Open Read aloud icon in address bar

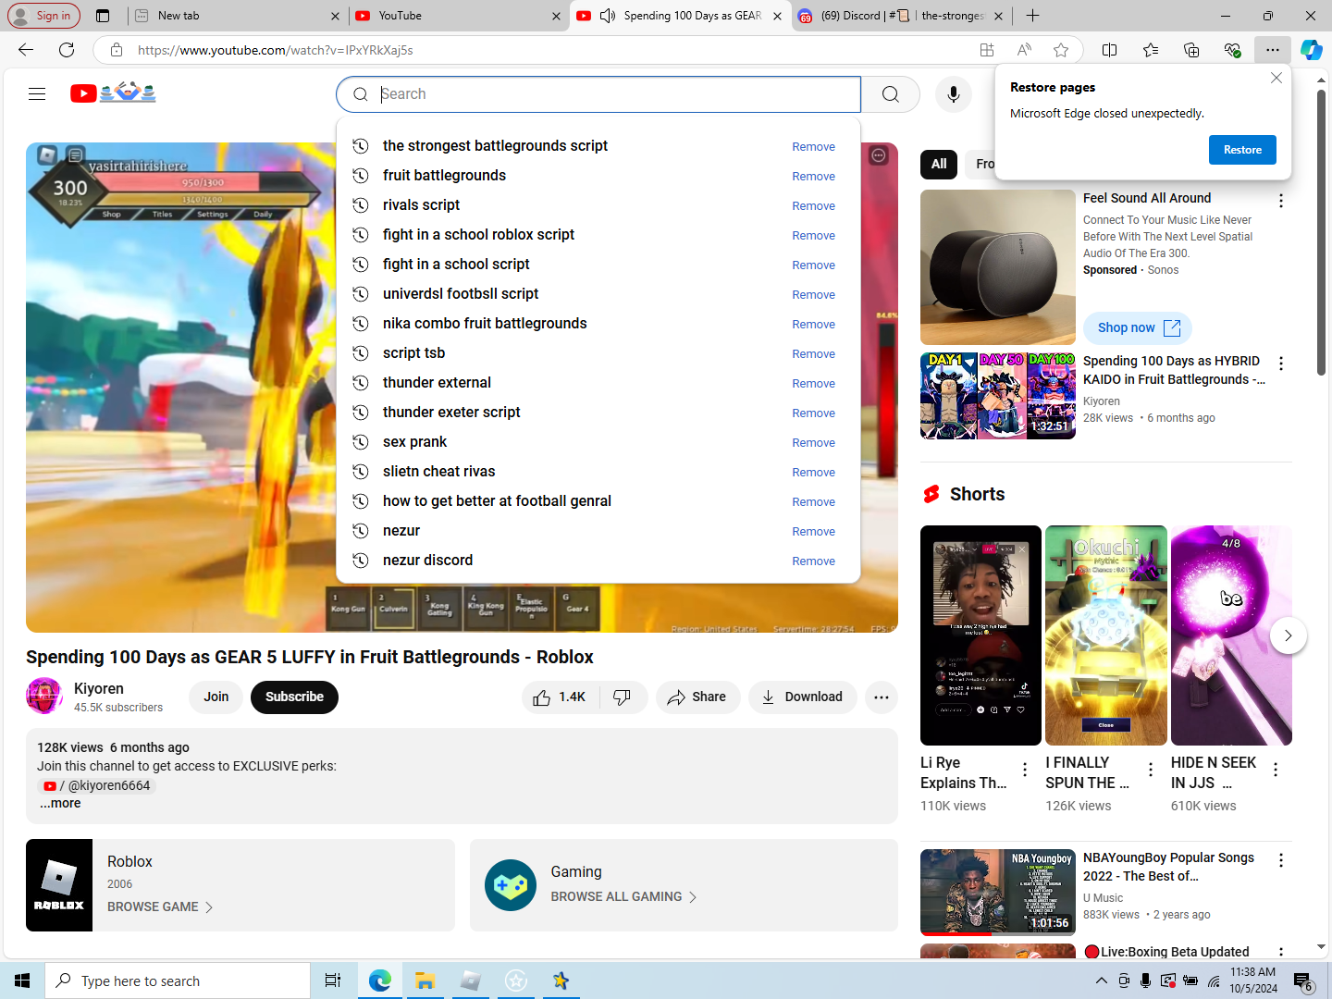pyautogui.click(x=1024, y=50)
